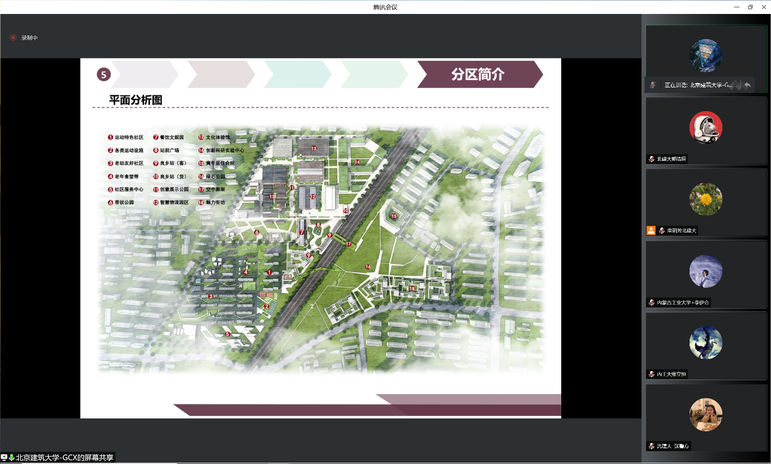This screenshot has height=464, width=771.
Task: Click the 分区简介 arrow header on slide
Action: pyautogui.click(x=478, y=74)
